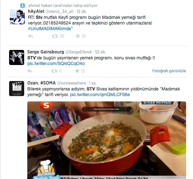The width and height of the screenshot is (193, 179).
Task: Open the #UnutMADIMAKlımda hashtag
Action: point(50,29)
